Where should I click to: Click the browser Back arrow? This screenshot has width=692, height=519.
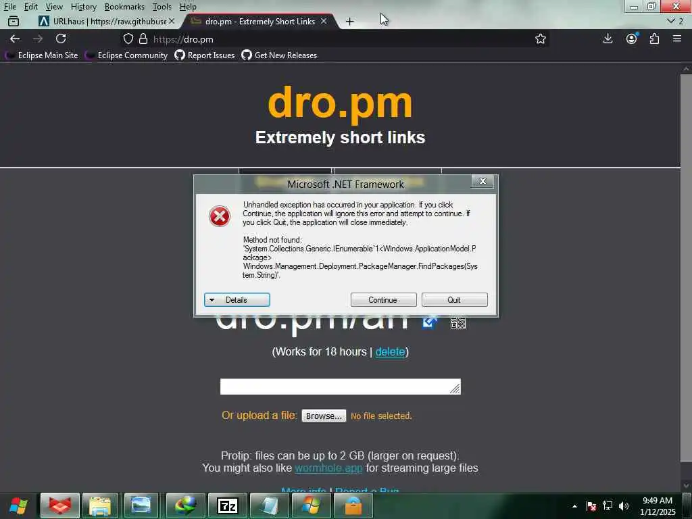15,39
